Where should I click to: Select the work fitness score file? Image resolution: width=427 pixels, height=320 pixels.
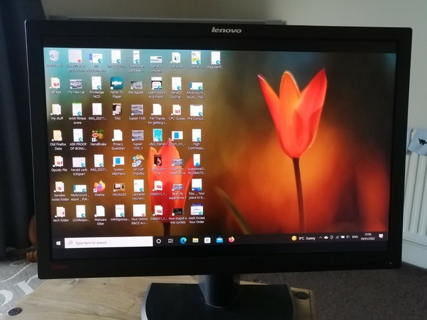[77, 113]
